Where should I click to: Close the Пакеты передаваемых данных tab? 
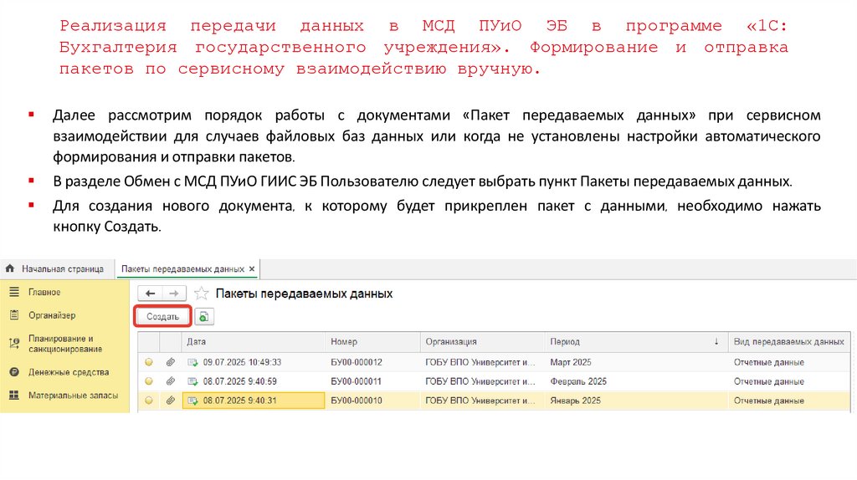click(x=252, y=268)
